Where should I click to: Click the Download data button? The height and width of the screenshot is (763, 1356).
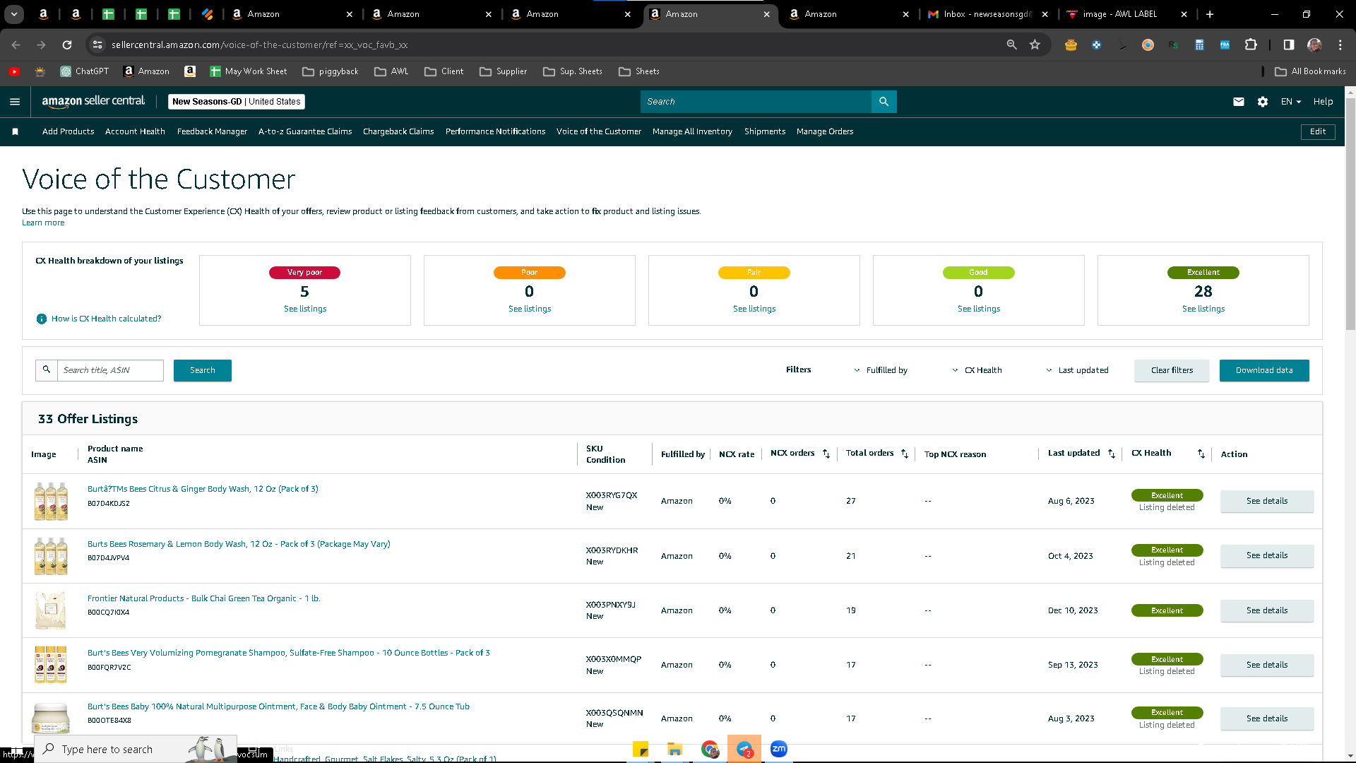point(1264,370)
